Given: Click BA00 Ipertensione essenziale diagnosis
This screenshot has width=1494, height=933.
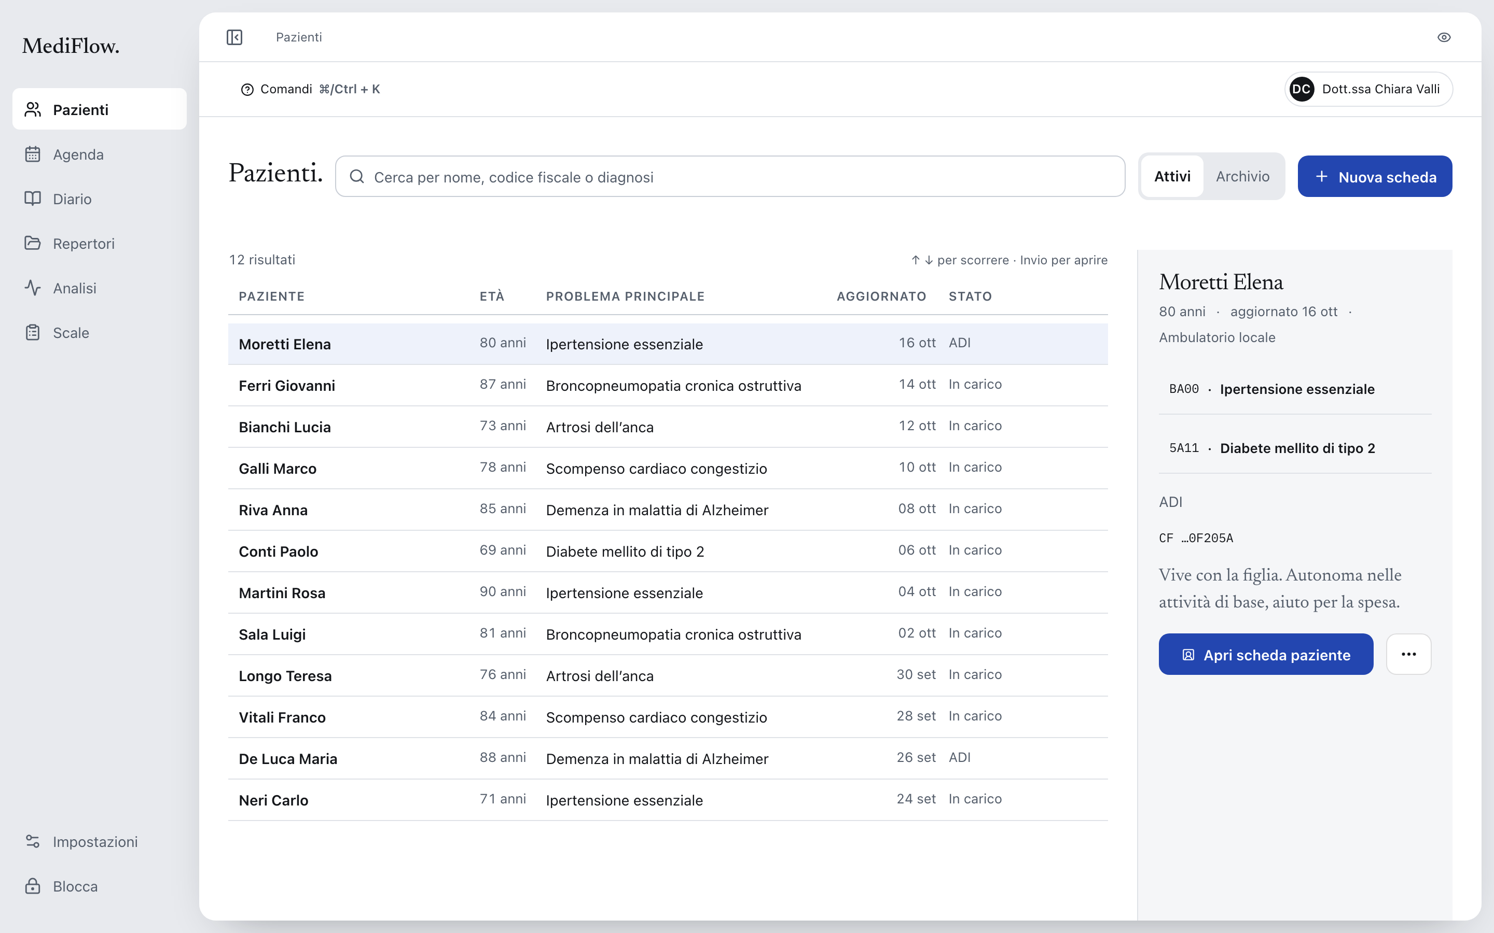Looking at the screenshot, I should tap(1295, 389).
